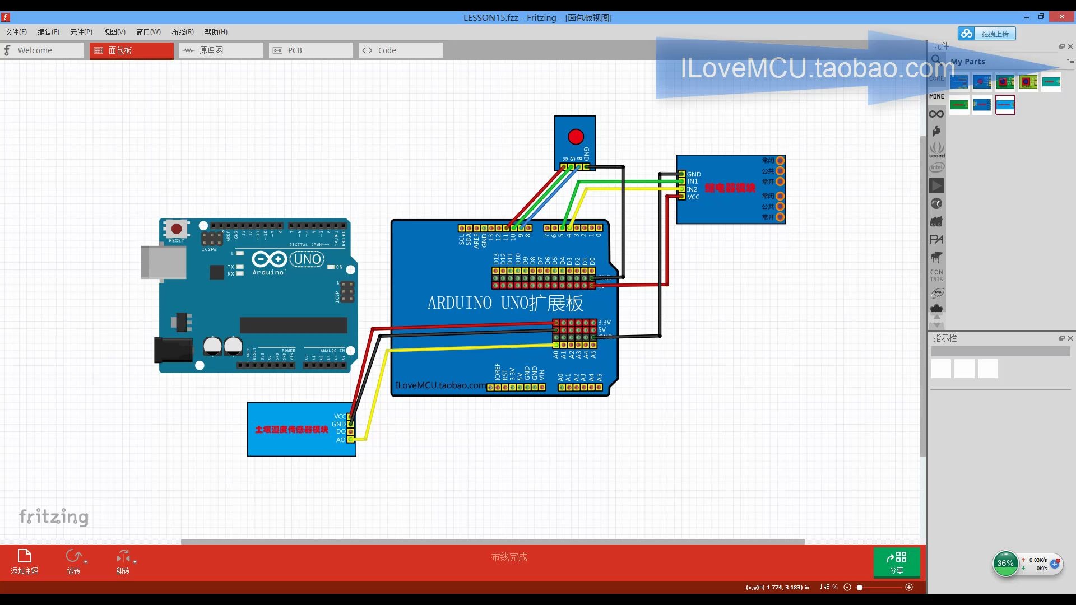
Task: Select the MINE parts bin
Action: click(936, 96)
